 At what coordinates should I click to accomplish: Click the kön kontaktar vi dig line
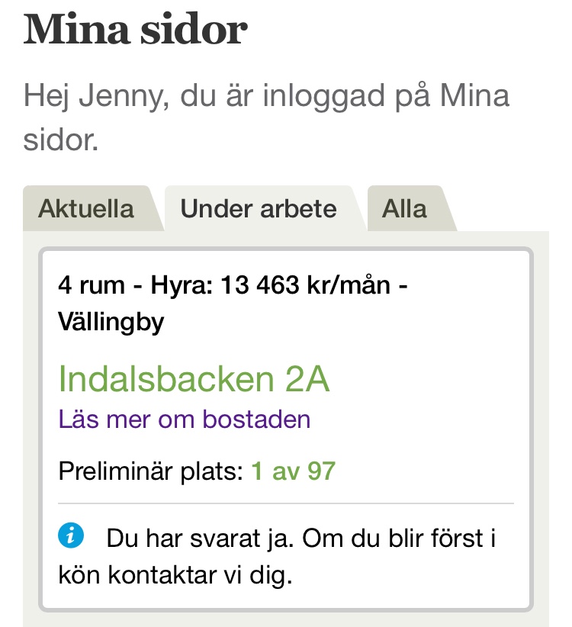(x=175, y=575)
